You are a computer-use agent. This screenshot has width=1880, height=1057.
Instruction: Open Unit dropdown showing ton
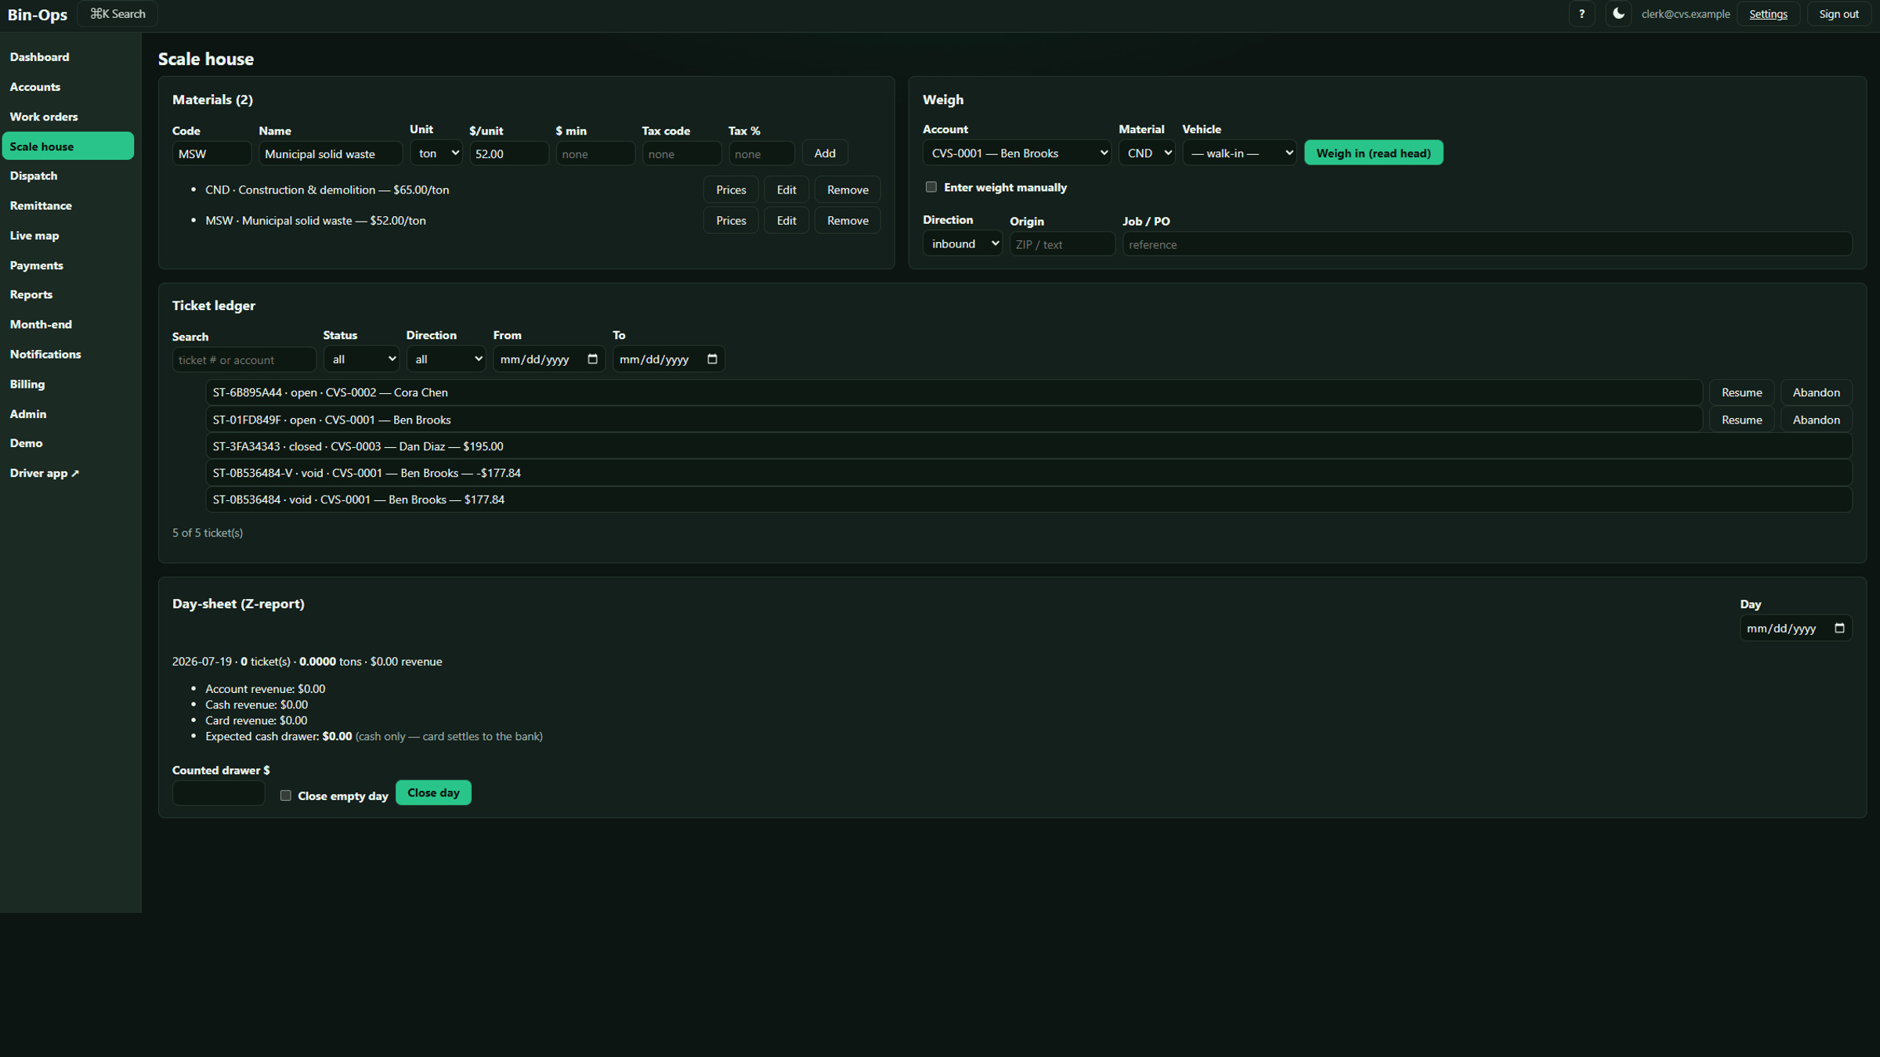point(436,153)
